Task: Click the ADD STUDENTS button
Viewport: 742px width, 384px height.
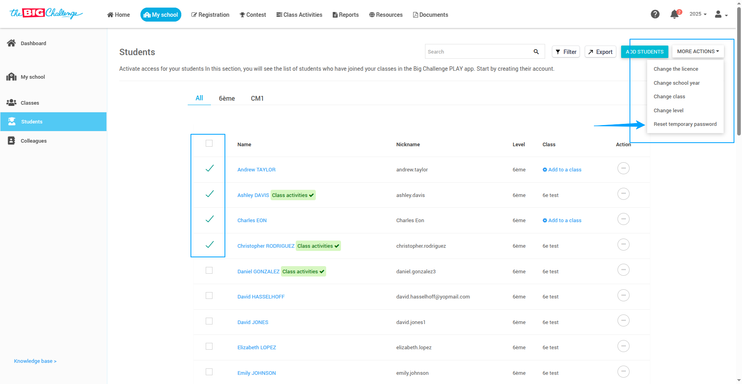Action: point(645,52)
